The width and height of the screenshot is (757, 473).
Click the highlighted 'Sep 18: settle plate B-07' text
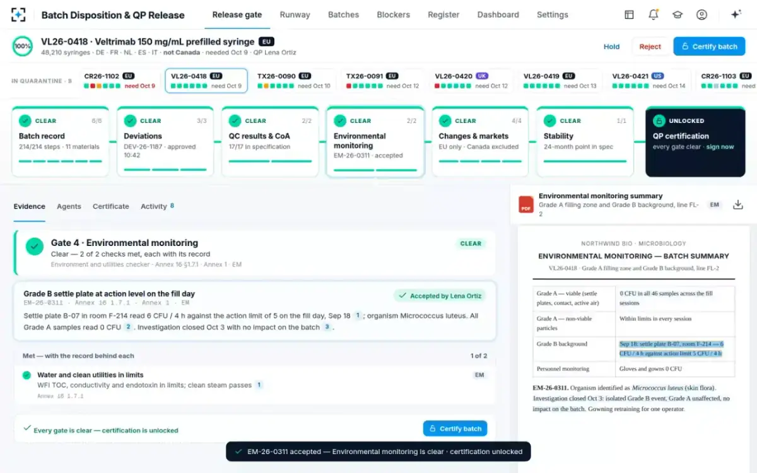click(x=671, y=349)
